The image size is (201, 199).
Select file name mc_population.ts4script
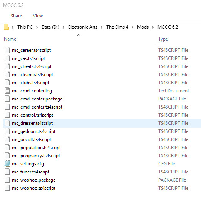[x=37, y=148]
